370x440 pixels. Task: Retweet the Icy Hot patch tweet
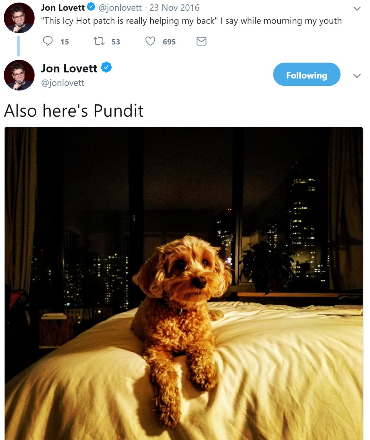pos(99,41)
